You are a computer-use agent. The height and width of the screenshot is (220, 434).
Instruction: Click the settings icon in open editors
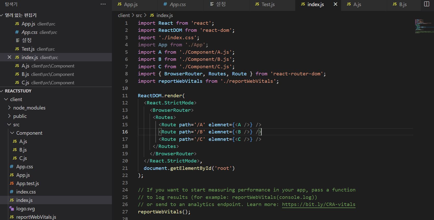click(x=17, y=40)
